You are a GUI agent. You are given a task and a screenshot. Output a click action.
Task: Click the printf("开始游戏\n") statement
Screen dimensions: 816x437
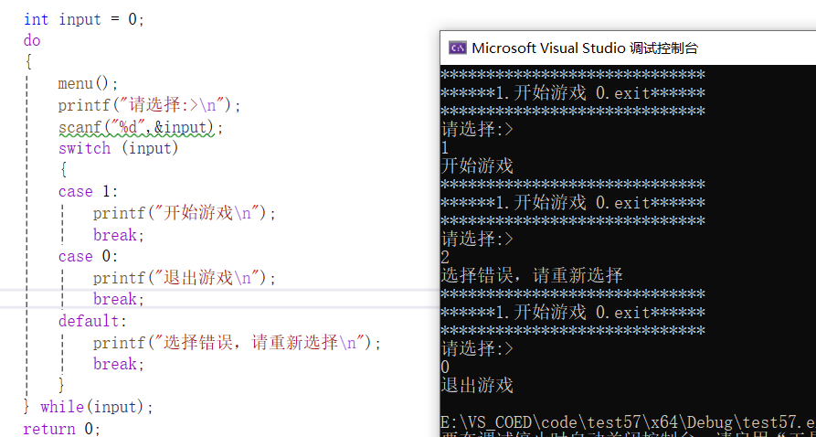point(185,213)
